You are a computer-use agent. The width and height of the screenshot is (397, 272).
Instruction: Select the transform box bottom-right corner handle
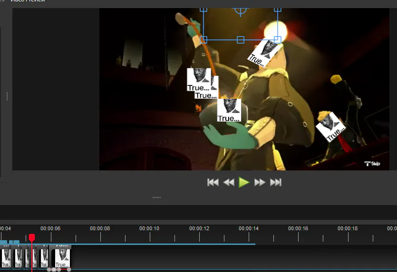click(x=278, y=40)
